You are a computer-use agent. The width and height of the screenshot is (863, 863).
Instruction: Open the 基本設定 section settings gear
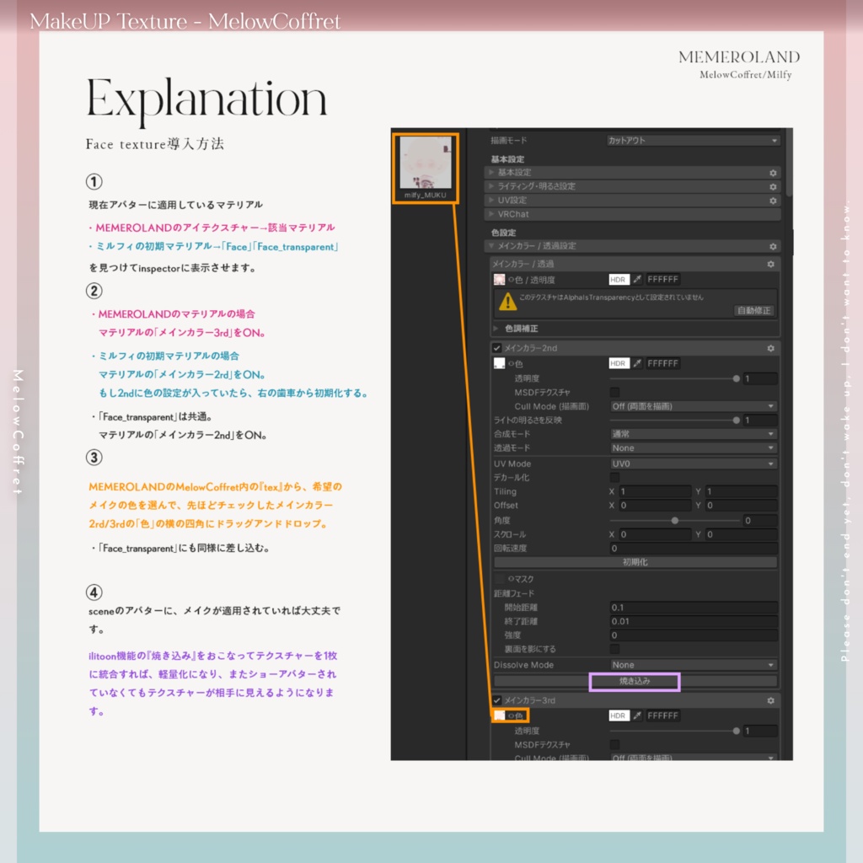(773, 173)
